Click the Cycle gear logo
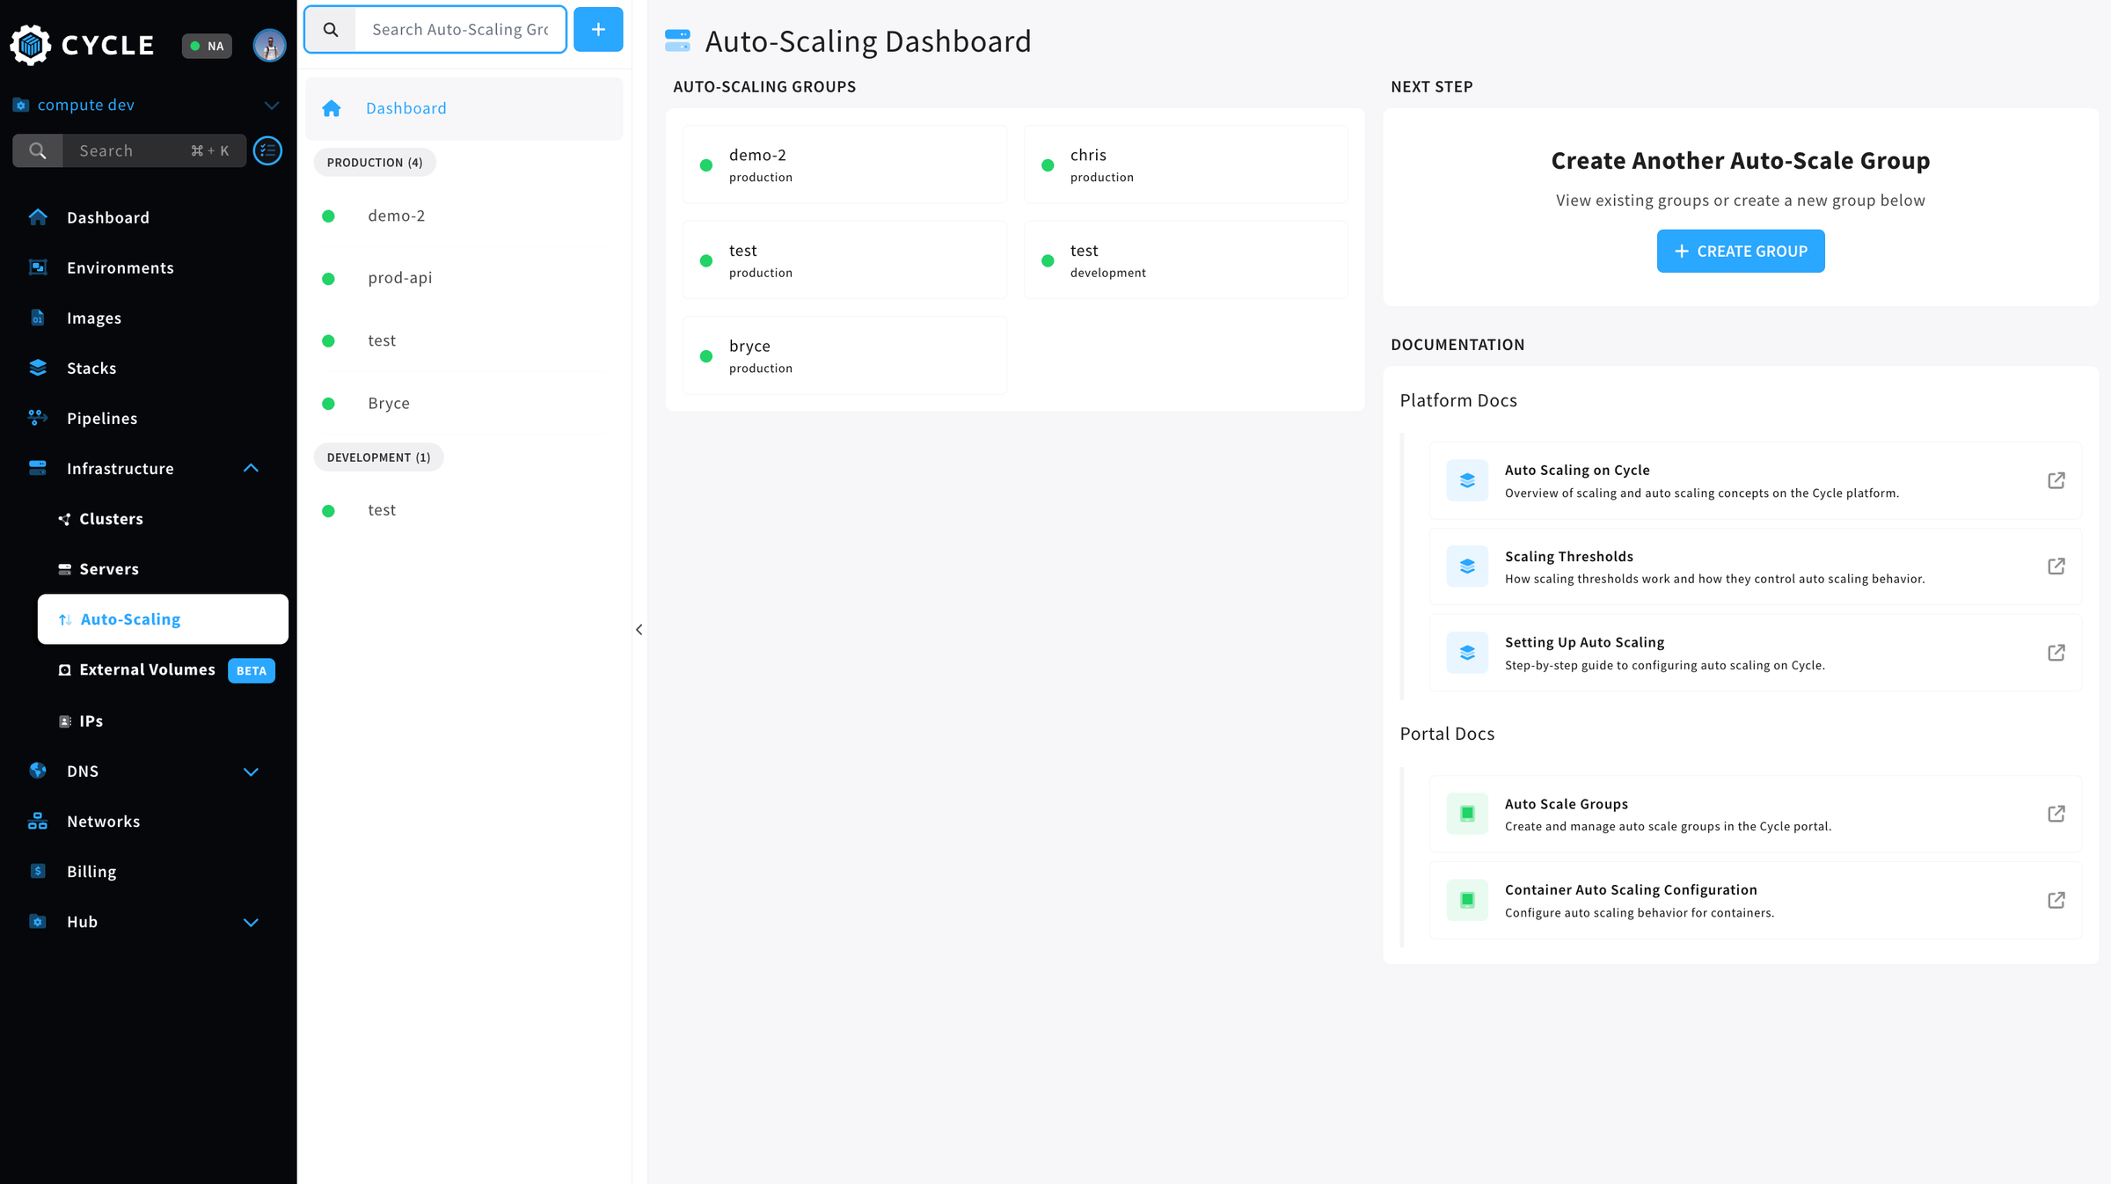The image size is (2111, 1184). [x=31, y=45]
